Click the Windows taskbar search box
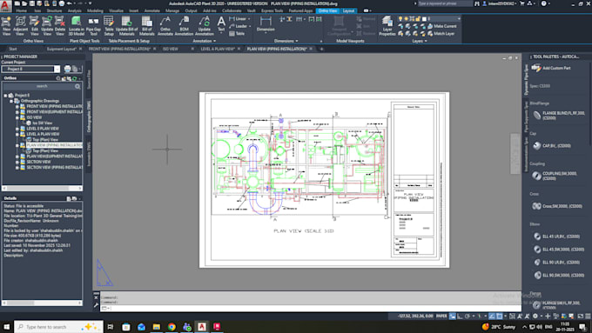 click(x=58, y=327)
